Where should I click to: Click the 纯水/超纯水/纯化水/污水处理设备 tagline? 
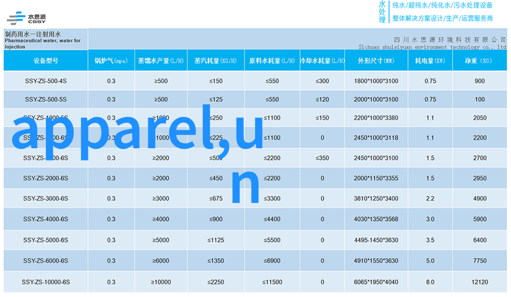point(443,6)
